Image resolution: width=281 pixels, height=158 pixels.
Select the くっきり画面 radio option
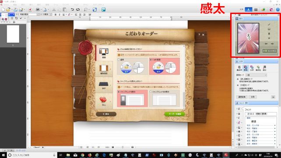pos(151,60)
